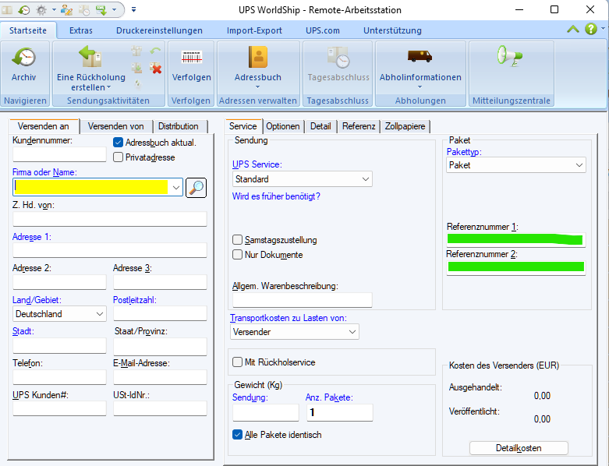Enable Mit Rückholservice checkbox
609x466 pixels.
tap(237, 362)
